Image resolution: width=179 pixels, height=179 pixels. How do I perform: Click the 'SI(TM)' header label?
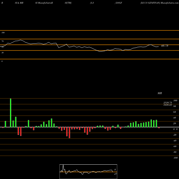tap(68, 3)
